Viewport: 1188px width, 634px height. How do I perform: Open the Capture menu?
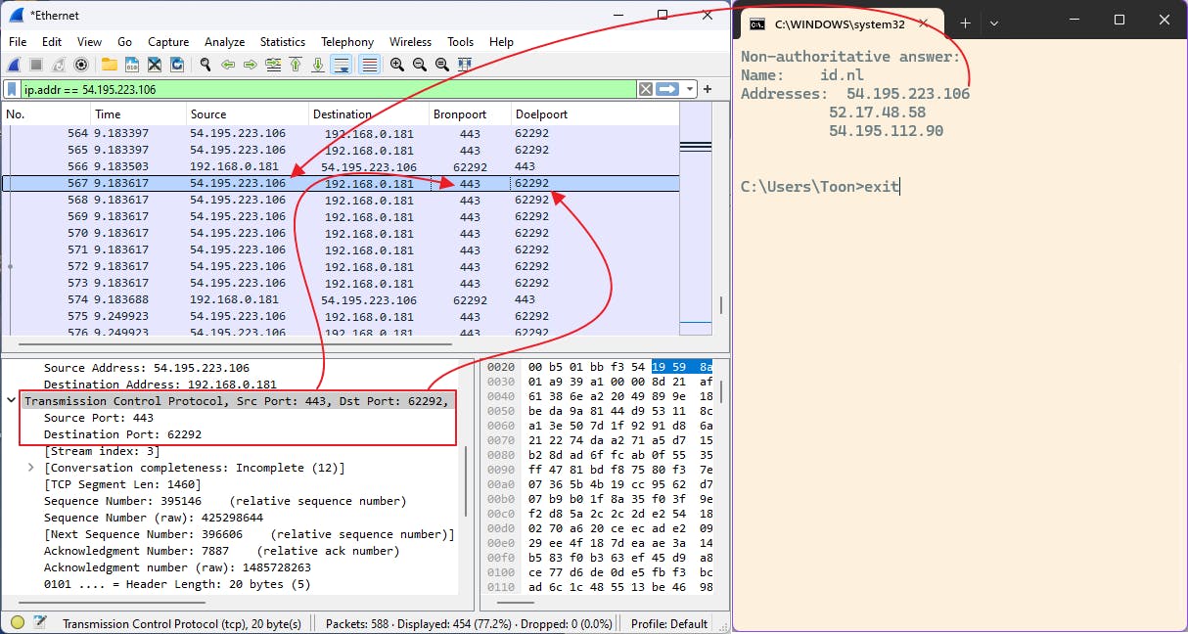[168, 42]
